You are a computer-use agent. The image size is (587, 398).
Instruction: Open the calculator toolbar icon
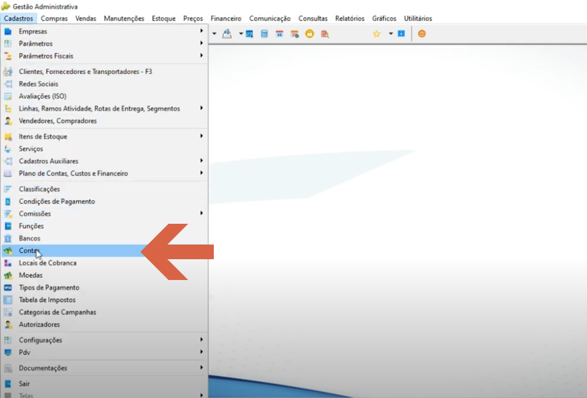pyautogui.click(x=264, y=34)
